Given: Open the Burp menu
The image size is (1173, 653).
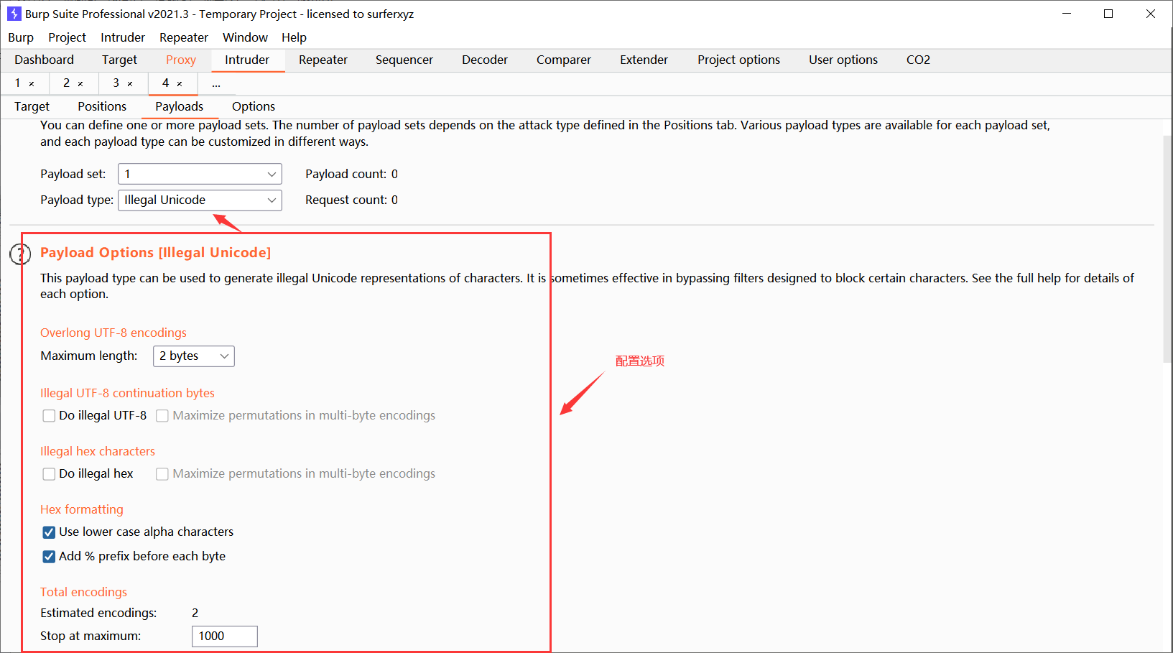Looking at the screenshot, I should pos(21,37).
